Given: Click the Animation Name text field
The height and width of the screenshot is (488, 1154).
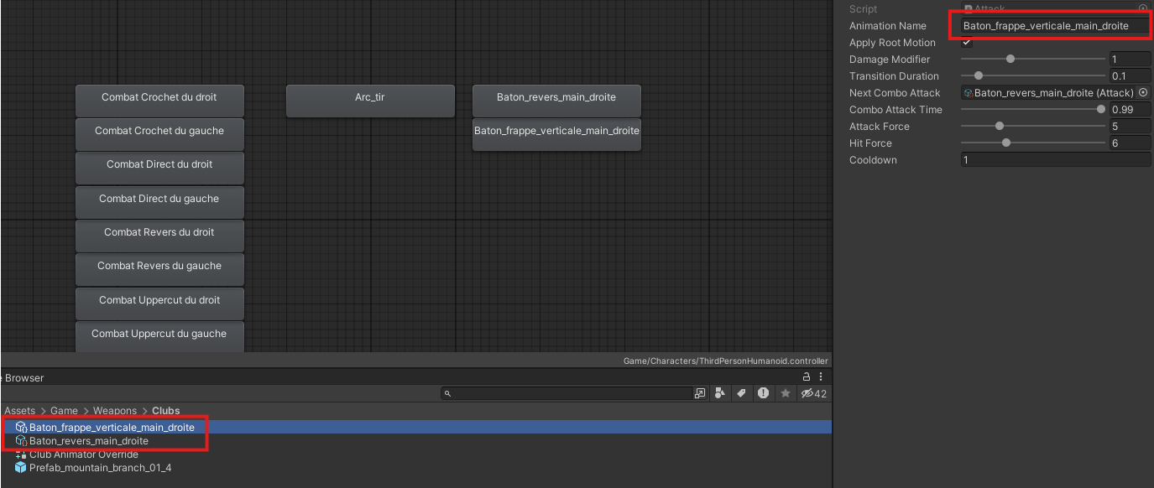Looking at the screenshot, I should tap(1056, 26).
